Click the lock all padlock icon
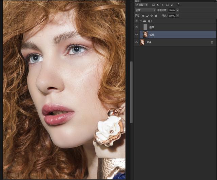Viewport: 217px width, 180px height. pos(156,16)
